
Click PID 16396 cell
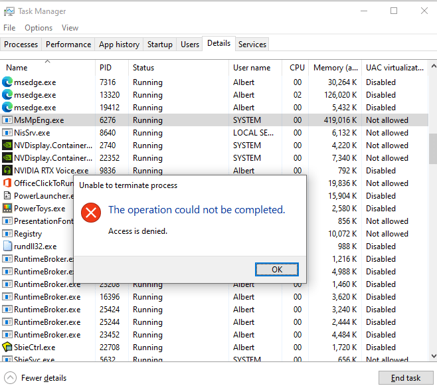point(110,296)
